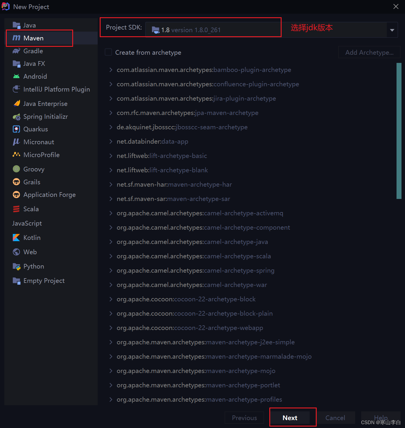
Task: Click the Previous button
Action: (x=244, y=418)
